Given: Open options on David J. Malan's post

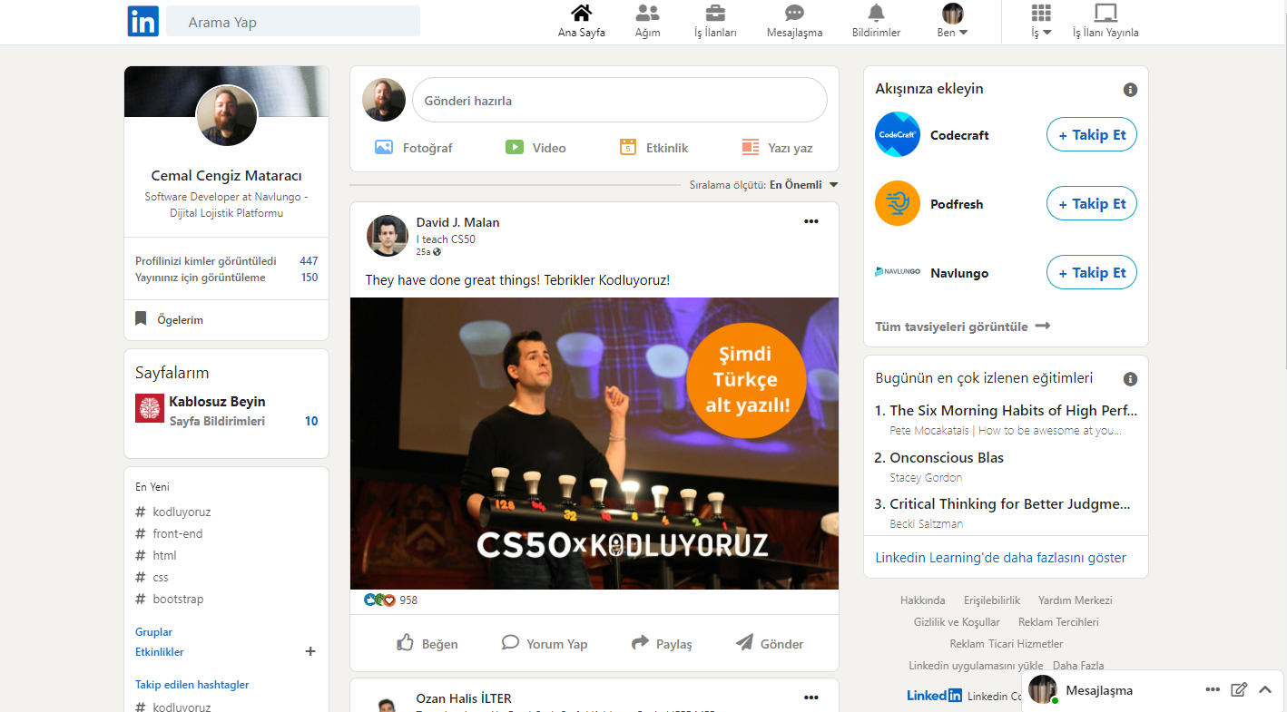Looking at the screenshot, I should 811,220.
